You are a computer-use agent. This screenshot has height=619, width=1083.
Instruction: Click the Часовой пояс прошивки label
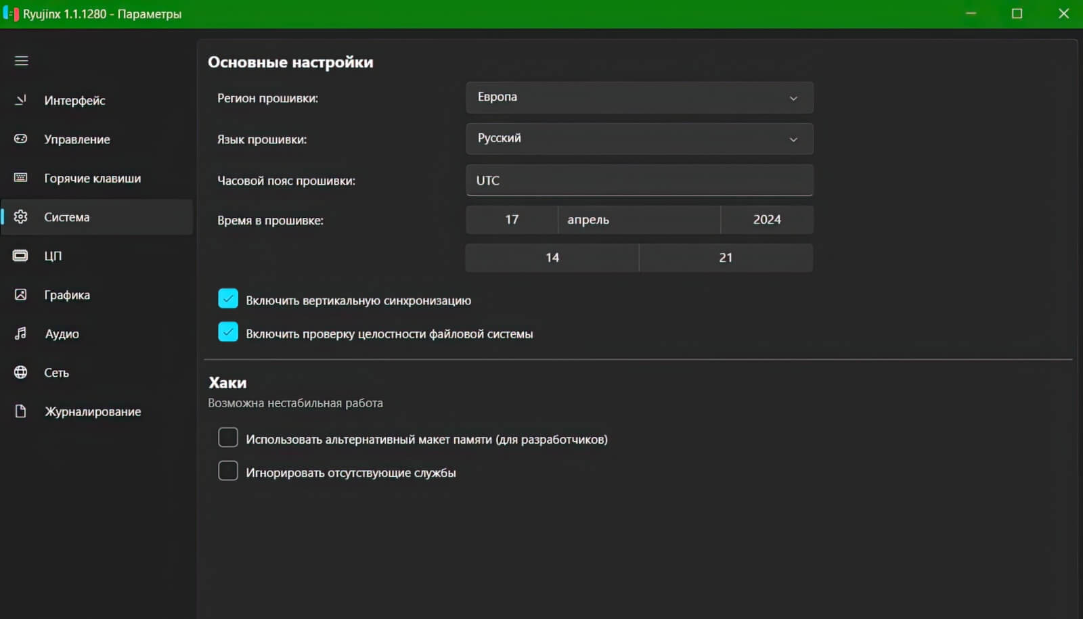(x=286, y=181)
